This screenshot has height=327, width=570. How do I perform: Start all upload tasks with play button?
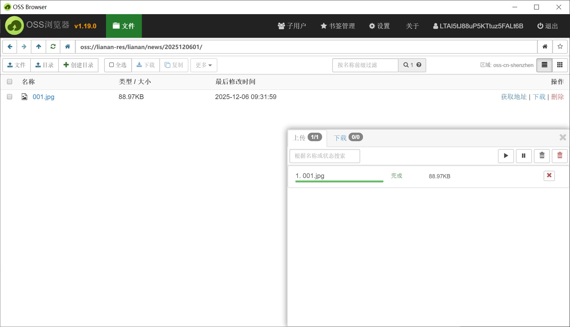coord(506,156)
